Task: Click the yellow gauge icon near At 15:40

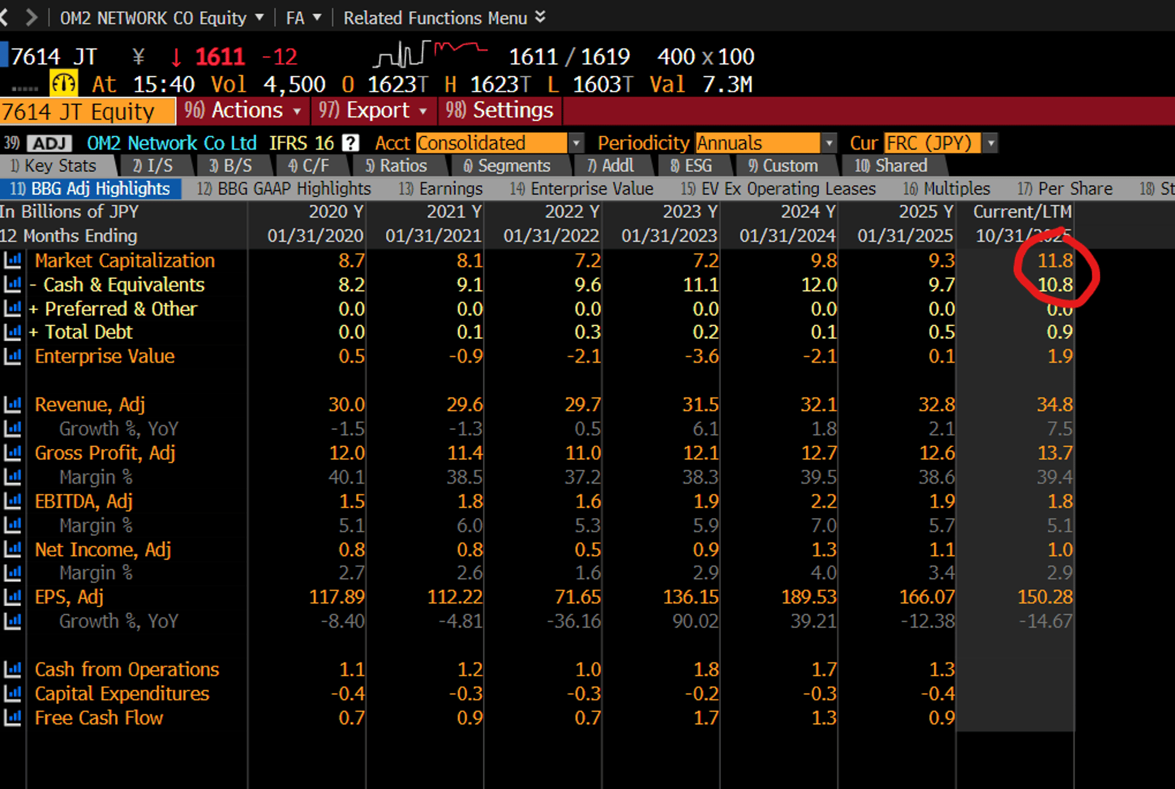Action: [64, 84]
